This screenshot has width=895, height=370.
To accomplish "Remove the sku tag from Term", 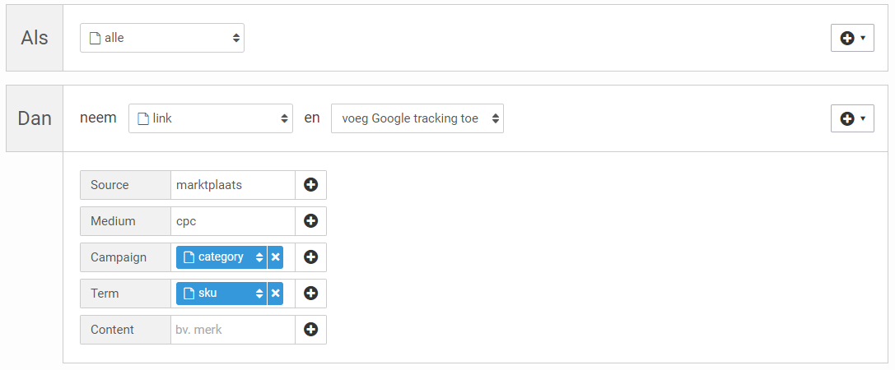I will click(276, 294).
